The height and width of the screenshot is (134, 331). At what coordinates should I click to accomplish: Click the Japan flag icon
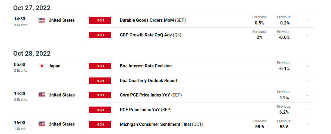[42, 66]
